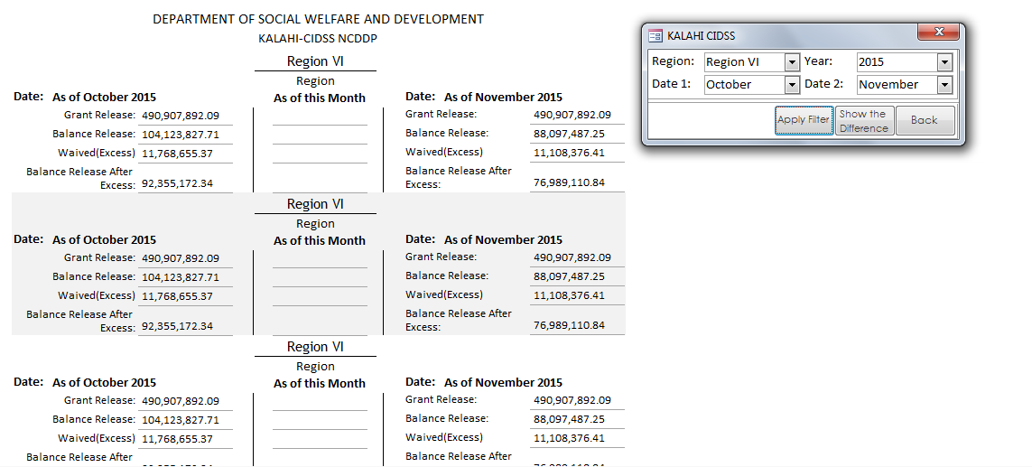Go back using the Back button
Screen dimensions: 1032x467
925,120
